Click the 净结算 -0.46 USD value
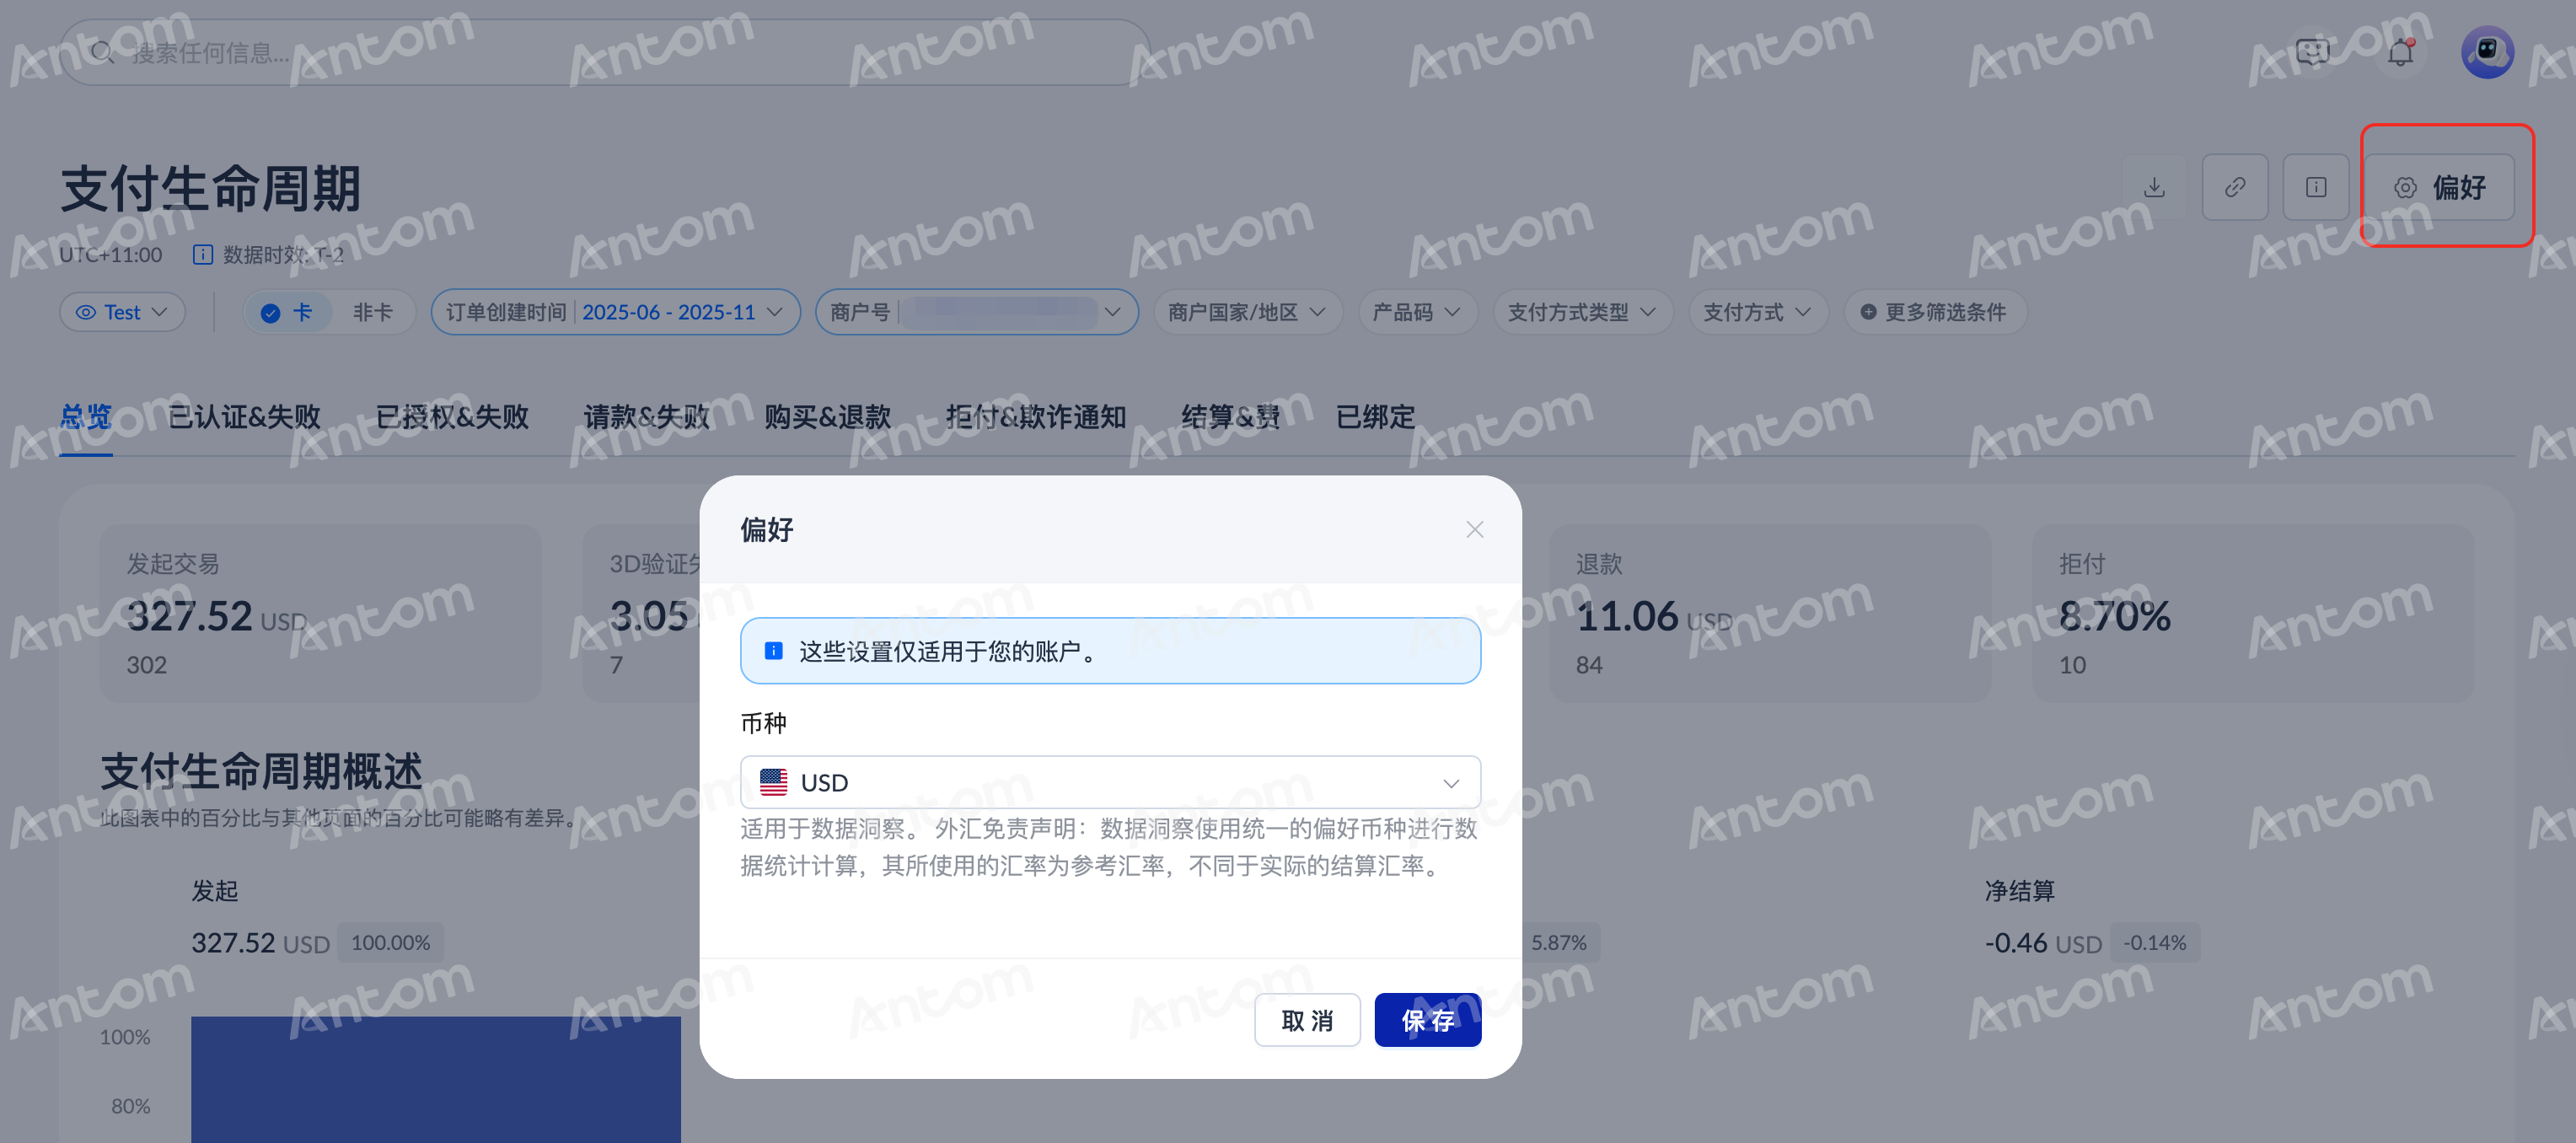The image size is (2576, 1143). pos(2043,943)
